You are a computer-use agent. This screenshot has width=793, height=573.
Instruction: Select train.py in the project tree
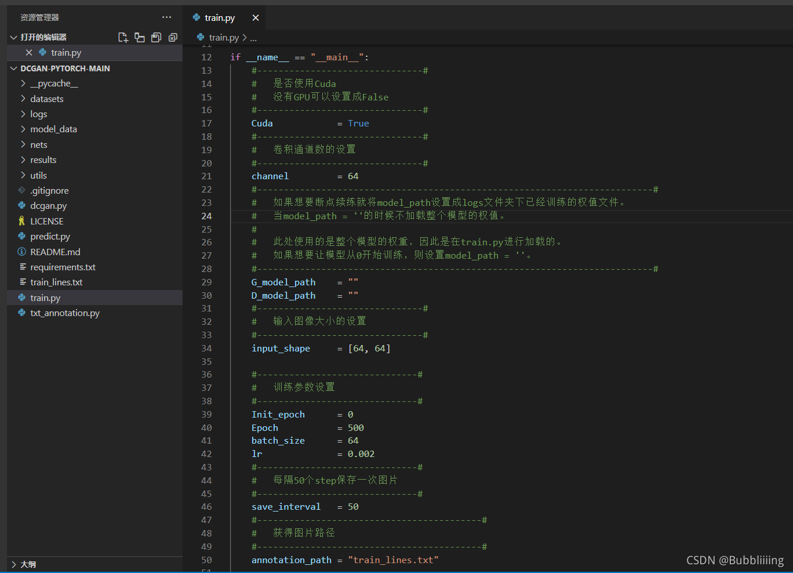point(94,298)
